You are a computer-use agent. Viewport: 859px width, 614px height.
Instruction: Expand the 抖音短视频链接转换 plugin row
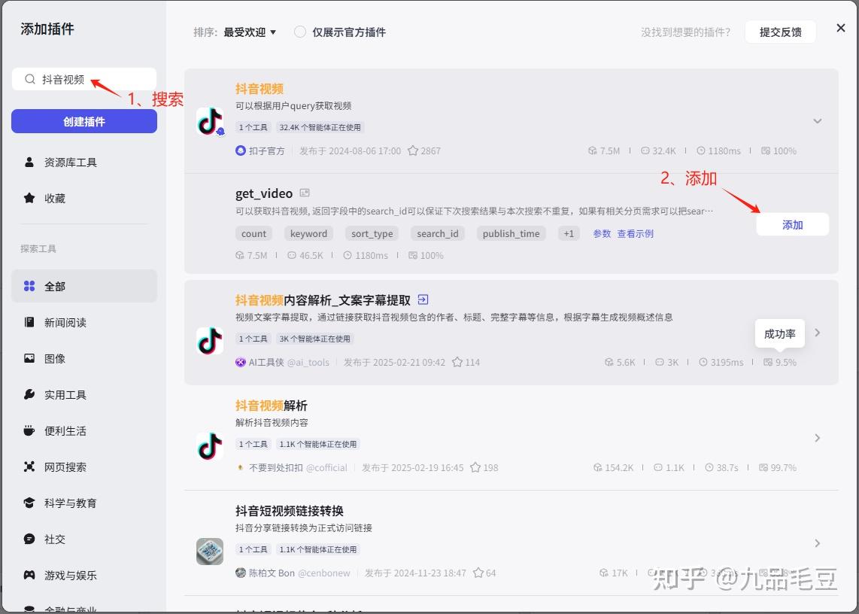point(818,543)
